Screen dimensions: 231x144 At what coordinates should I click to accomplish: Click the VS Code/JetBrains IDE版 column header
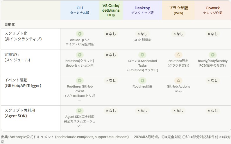(x=111, y=10)
